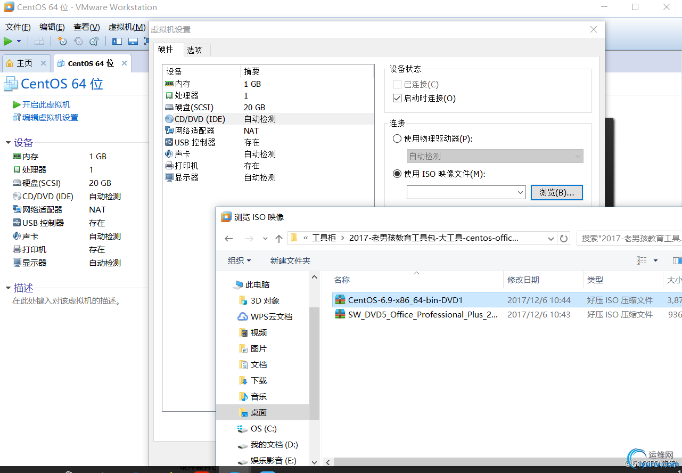682x473 pixels.
Task: Close the CentOS 64 位 tab
Action: 124,63
